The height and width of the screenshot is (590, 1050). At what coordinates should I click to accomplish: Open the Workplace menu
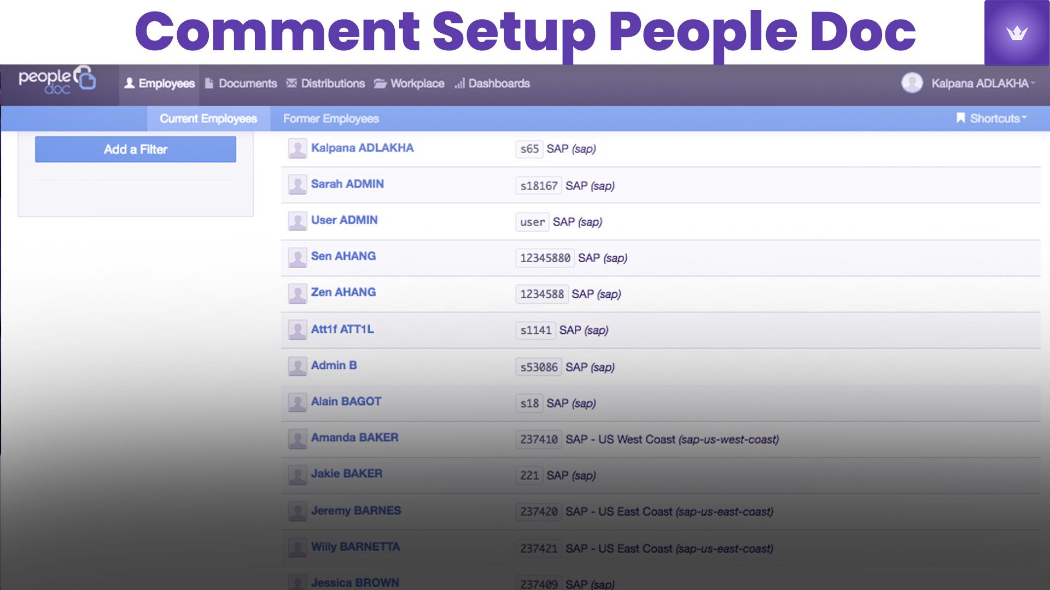click(x=409, y=84)
